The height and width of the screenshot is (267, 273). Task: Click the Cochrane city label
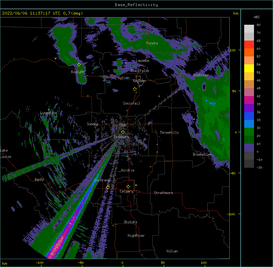(x=102, y=180)
